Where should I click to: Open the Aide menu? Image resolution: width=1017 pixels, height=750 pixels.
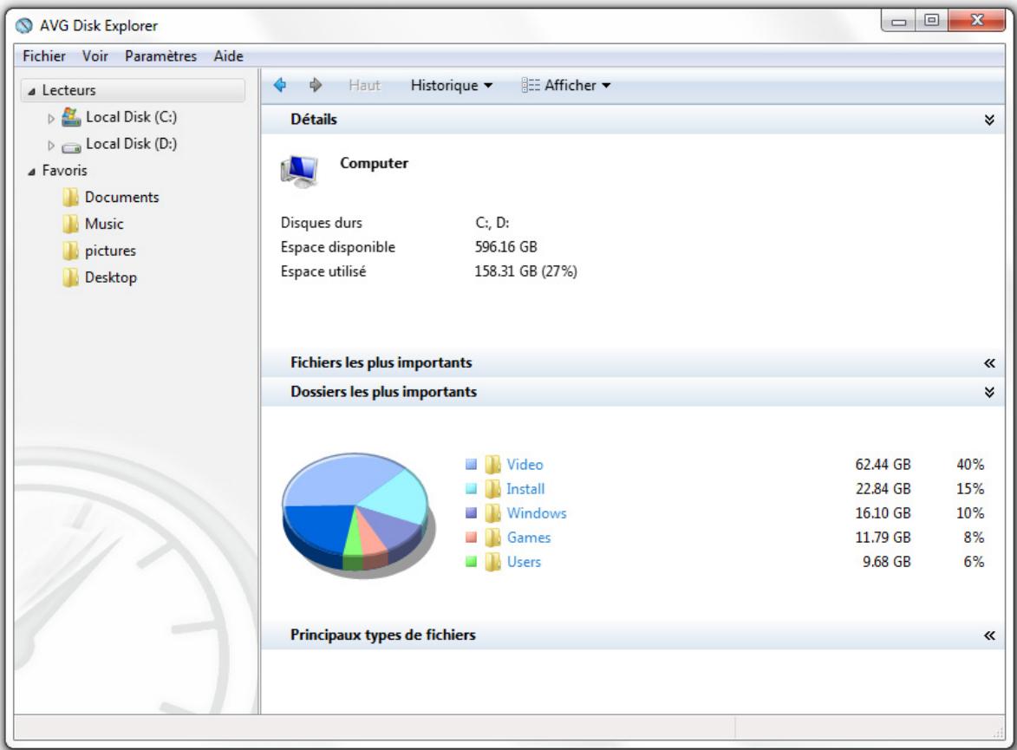point(228,56)
